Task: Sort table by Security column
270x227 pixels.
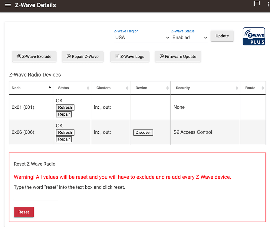Action: pyautogui.click(x=205, y=88)
